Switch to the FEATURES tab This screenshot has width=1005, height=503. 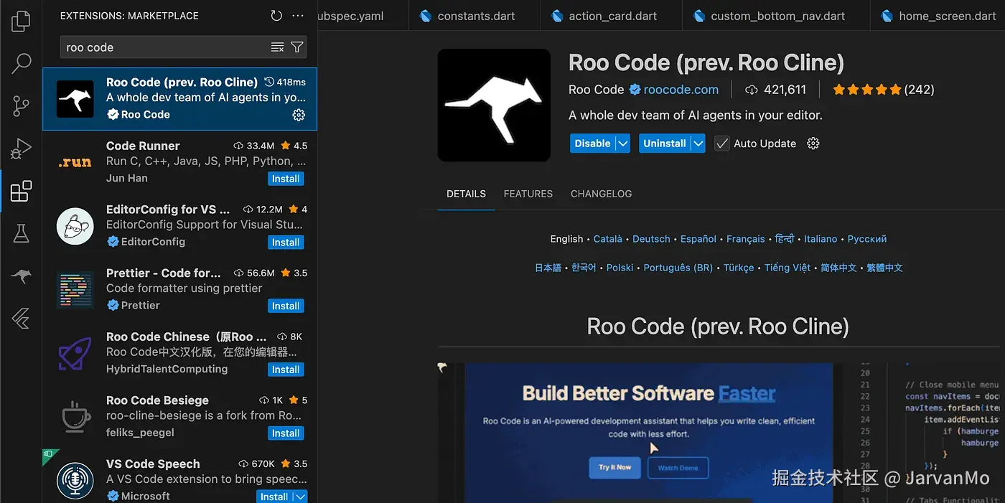[x=528, y=194]
